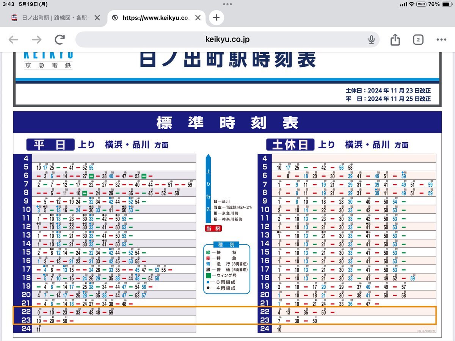Select the https://www.keikyu.co tab

tap(156, 18)
